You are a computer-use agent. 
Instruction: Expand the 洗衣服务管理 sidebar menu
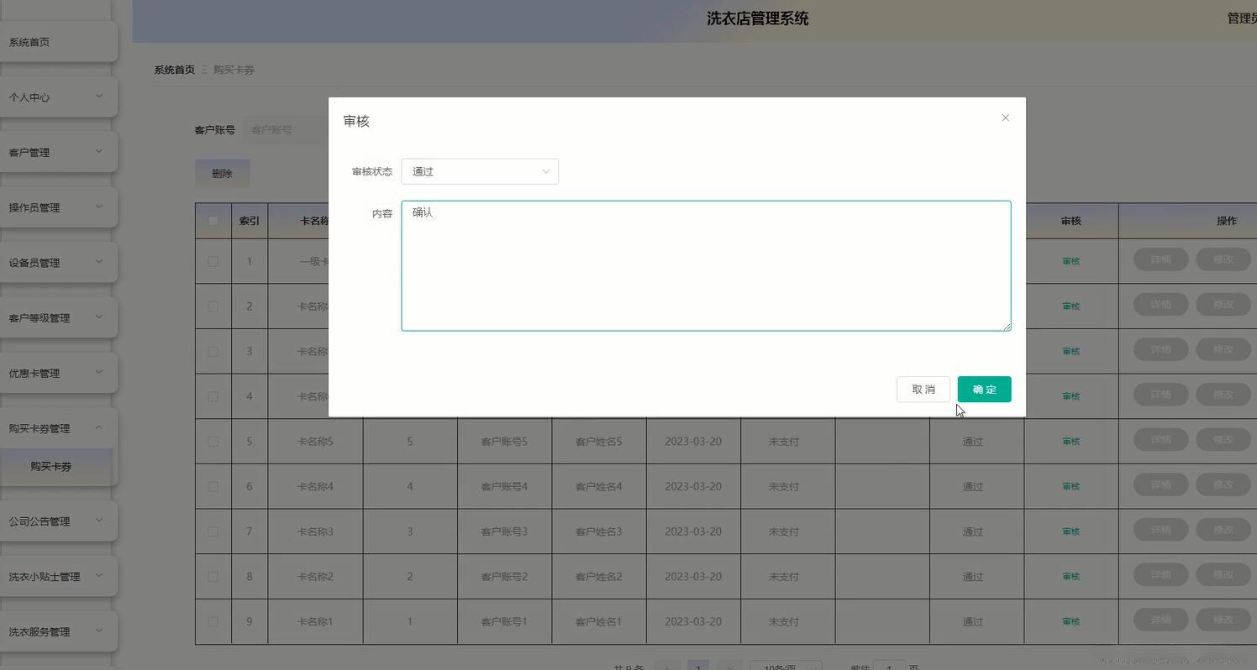[x=53, y=631]
